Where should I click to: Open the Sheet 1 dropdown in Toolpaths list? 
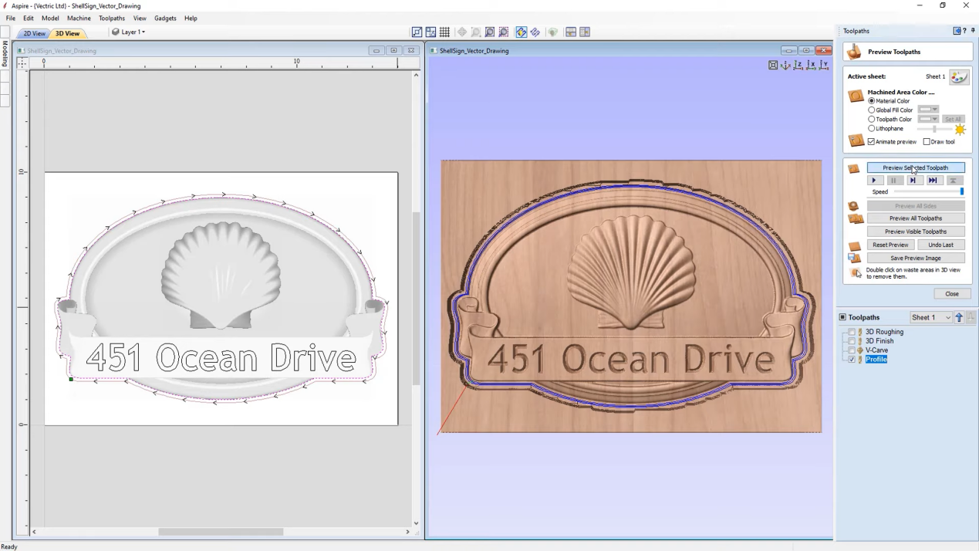point(931,317)
